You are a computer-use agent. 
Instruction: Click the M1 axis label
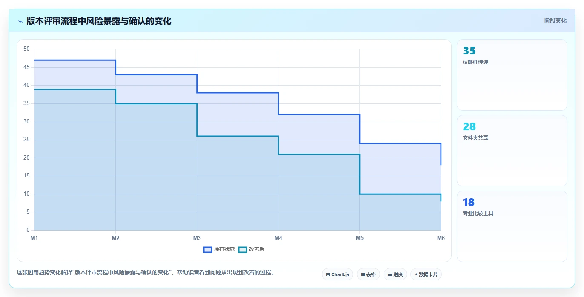pos(34,238)
